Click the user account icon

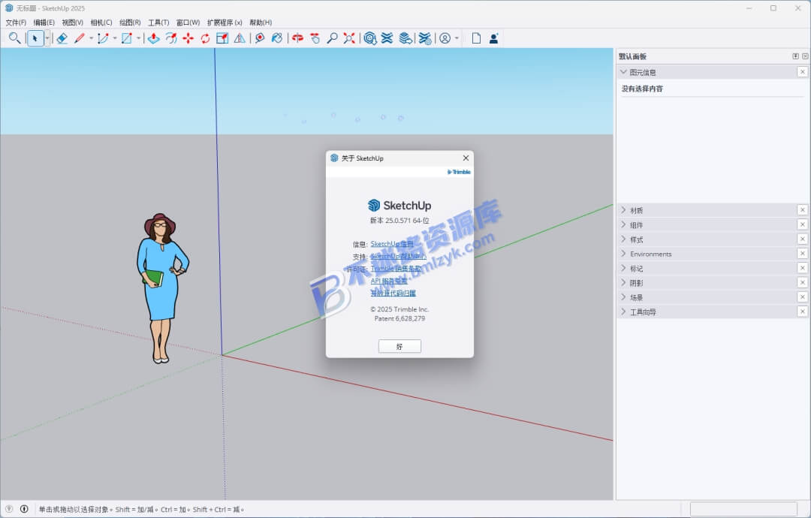[445, 38]
